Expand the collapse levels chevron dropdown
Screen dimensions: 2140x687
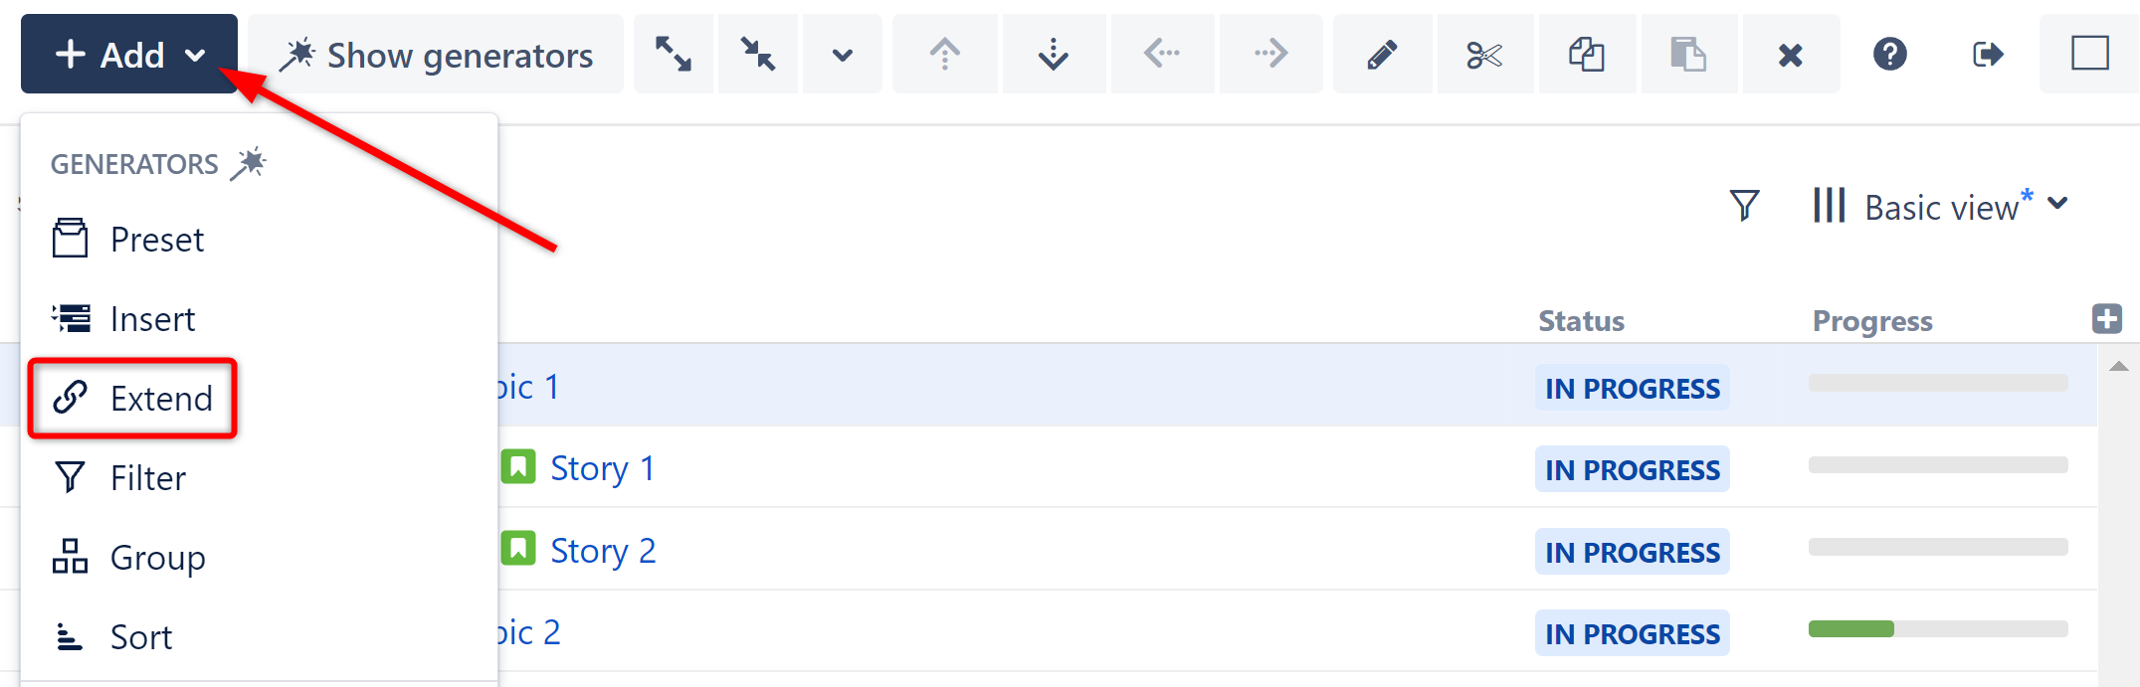(x=842, y=54)
